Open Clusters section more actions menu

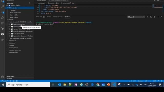pos(33,3)
